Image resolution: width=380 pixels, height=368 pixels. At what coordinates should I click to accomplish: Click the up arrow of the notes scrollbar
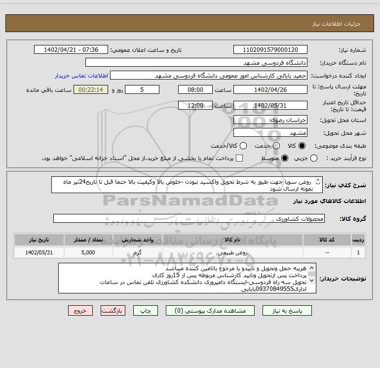[x=312, y=268]
